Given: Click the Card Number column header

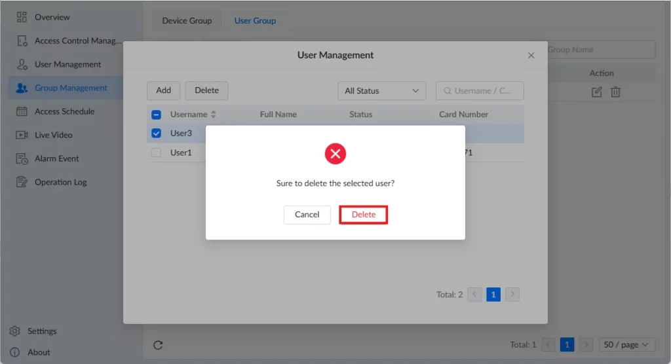Looking at the screenshot, I should coord(463,114).
